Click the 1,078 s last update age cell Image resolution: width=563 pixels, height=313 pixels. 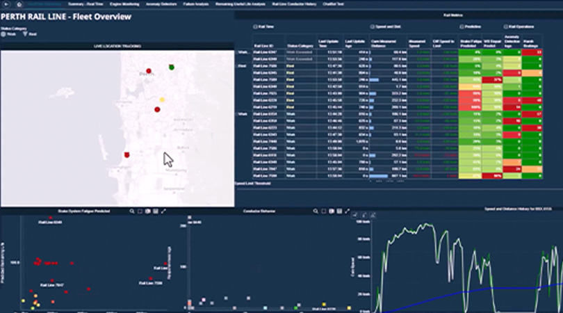[356, 142]
